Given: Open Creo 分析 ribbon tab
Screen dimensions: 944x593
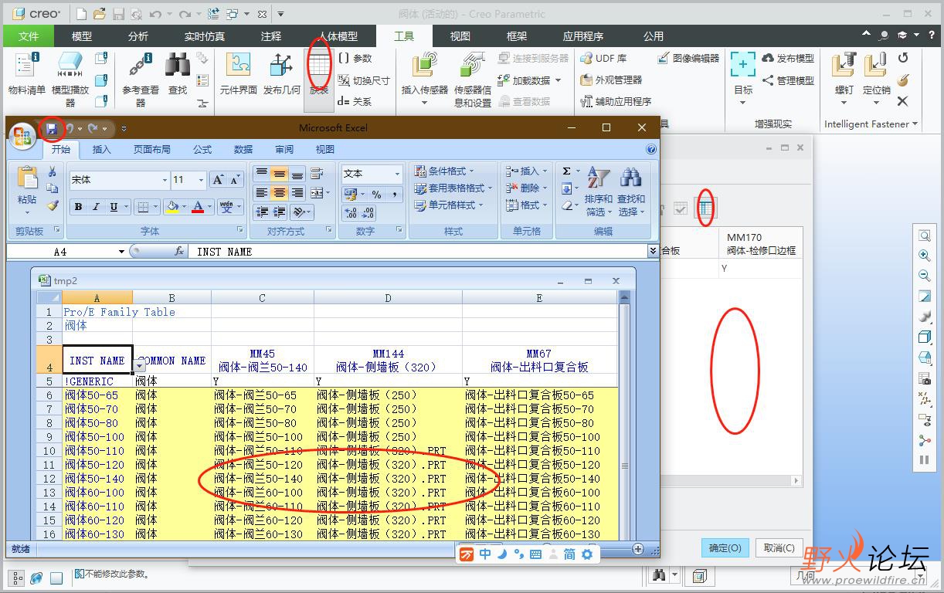Looking at the screenshot, I should point(138,36).
